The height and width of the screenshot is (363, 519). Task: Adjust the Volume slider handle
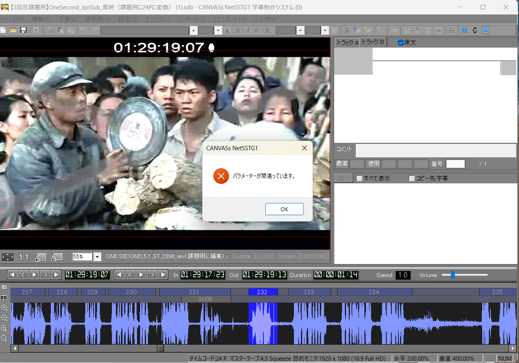coord(452,275)
